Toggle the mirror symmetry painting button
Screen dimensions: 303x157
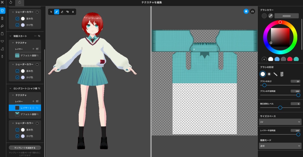[253, 12]
